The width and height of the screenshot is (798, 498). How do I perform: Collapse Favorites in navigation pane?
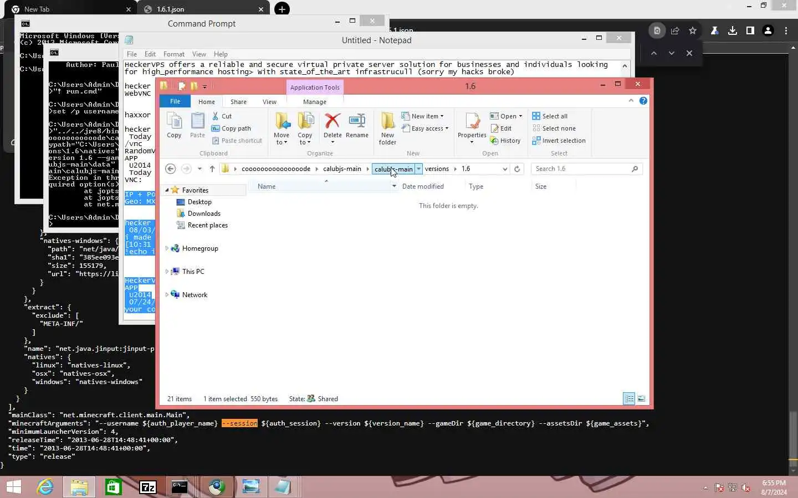tap(167, 190)
